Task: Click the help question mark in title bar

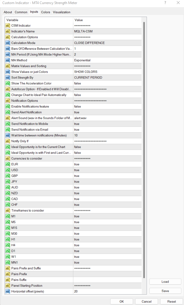Action: [165, 3]
